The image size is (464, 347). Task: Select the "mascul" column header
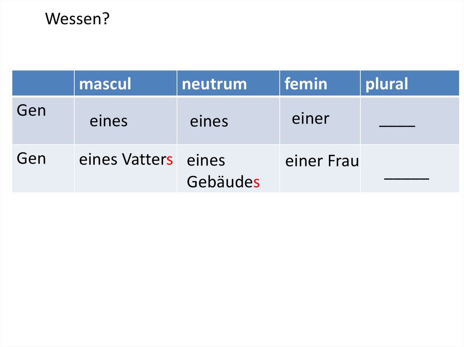click(x=105, y=84)
